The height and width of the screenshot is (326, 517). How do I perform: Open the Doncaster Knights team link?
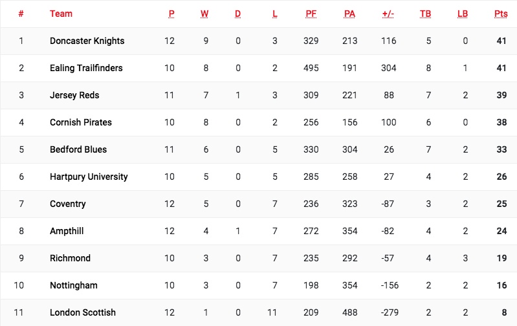coord(87,41)
